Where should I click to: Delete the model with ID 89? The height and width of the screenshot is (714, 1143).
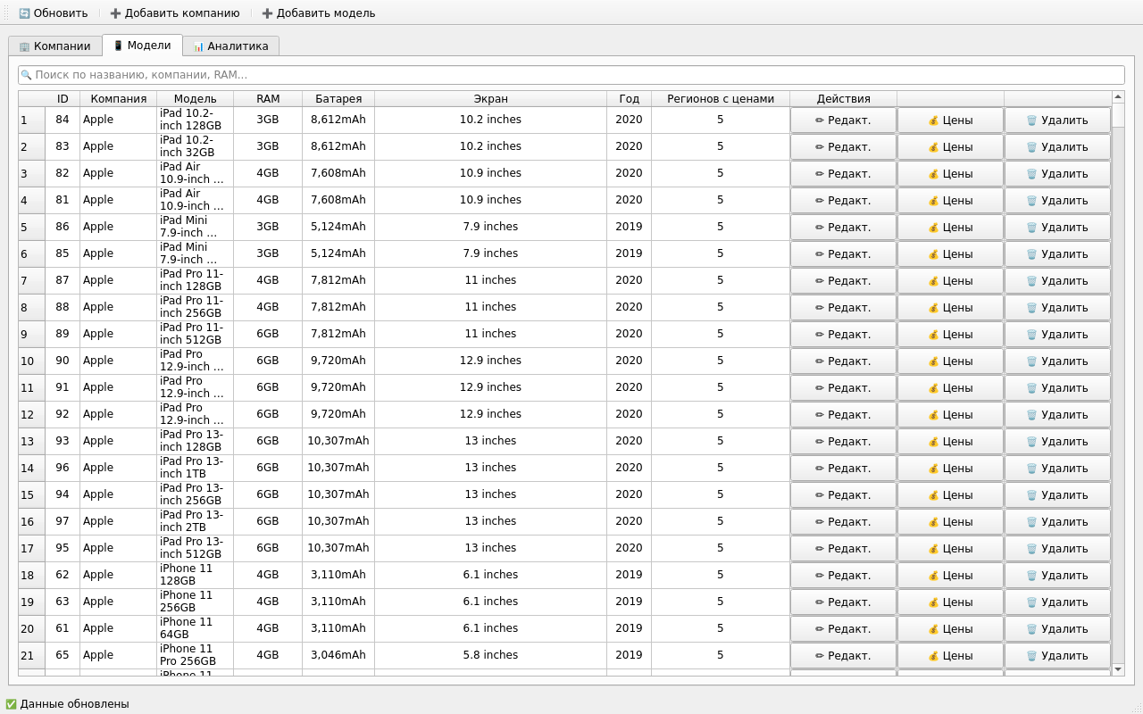(x=1057, y=335)
